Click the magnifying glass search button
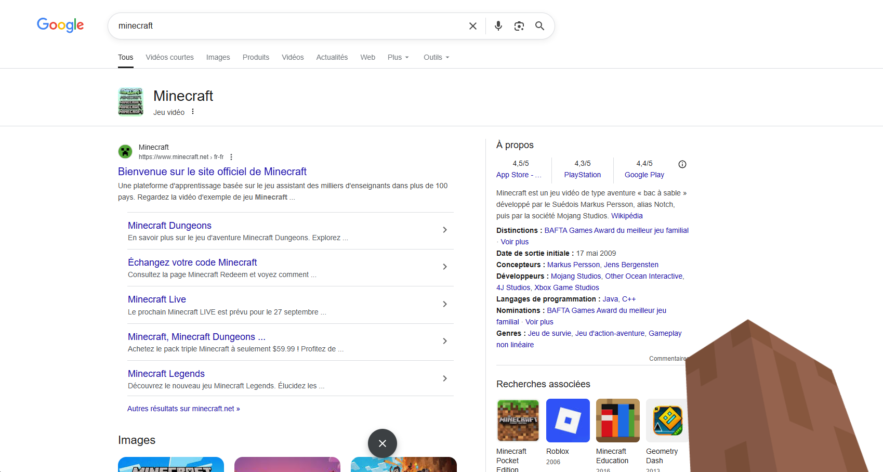This screenshot has width=883, height=472. tap(539, 26)
